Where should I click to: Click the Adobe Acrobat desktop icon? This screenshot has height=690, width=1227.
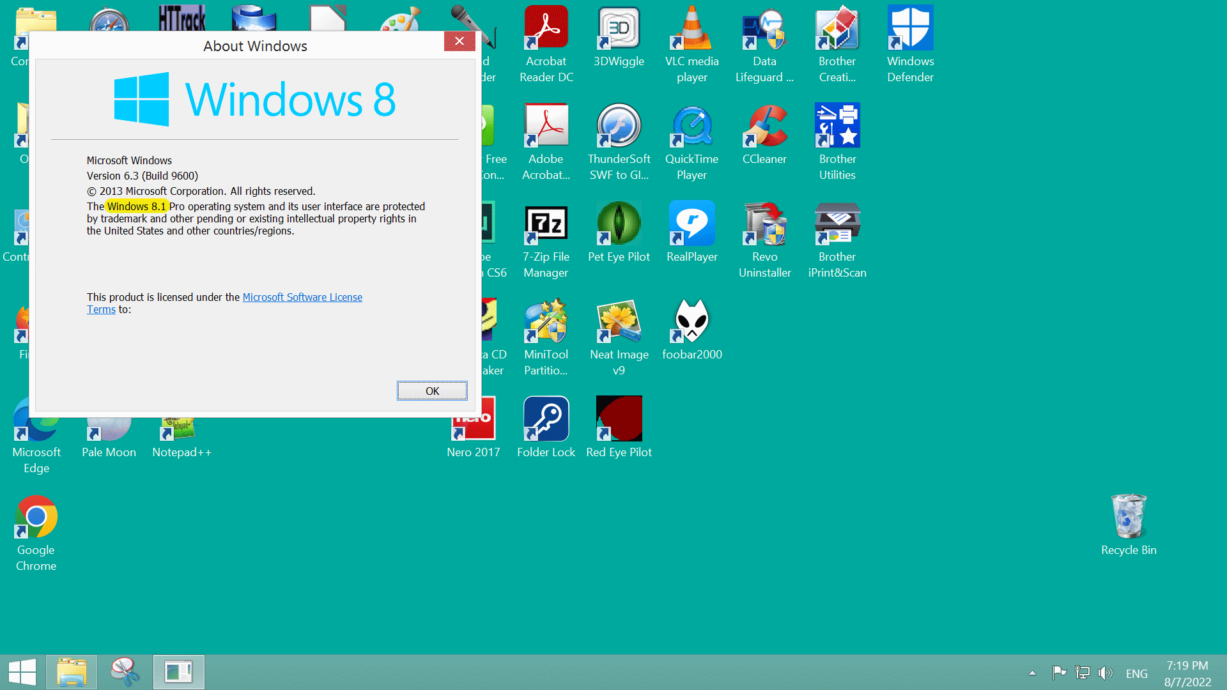coord(546,142)
